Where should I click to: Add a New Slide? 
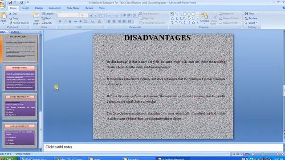click(36, 18)
